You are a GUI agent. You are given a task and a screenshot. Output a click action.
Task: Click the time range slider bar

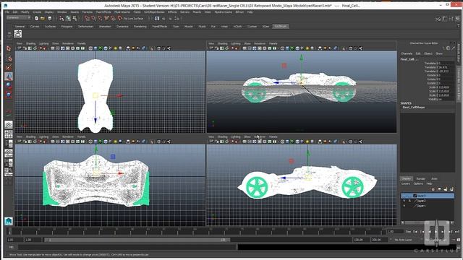(137, 240)
